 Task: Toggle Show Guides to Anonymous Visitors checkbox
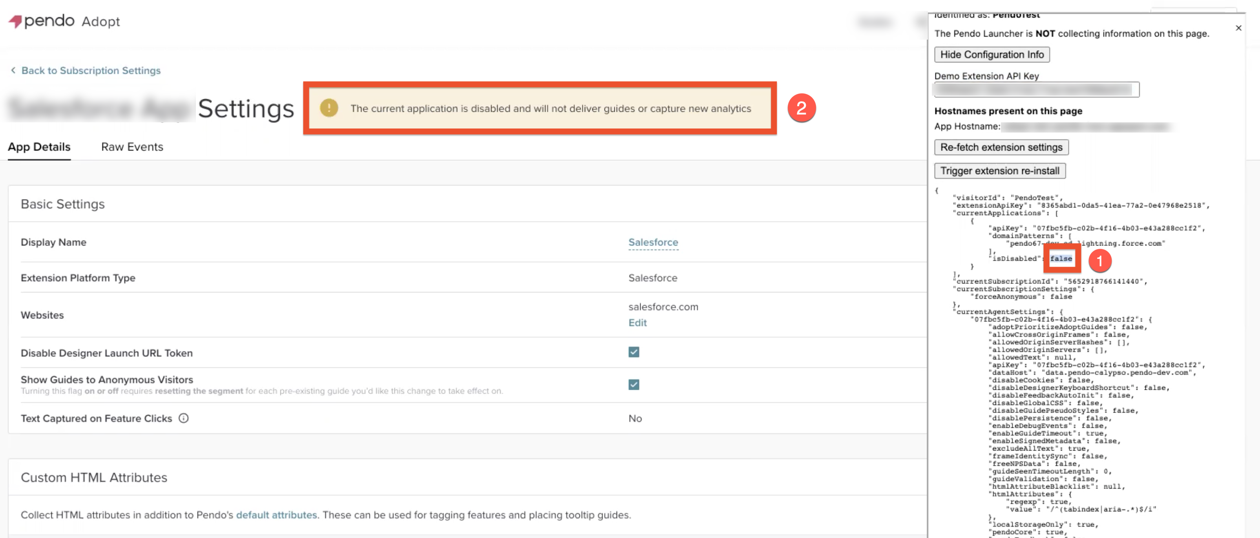pos(634,385)
